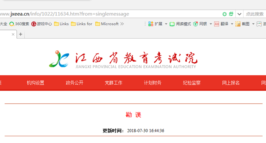The height and width of the screenshot is (143, 266).
Task: Open the 机构设置 navigation menu
Action: click(x=35, y=83)
